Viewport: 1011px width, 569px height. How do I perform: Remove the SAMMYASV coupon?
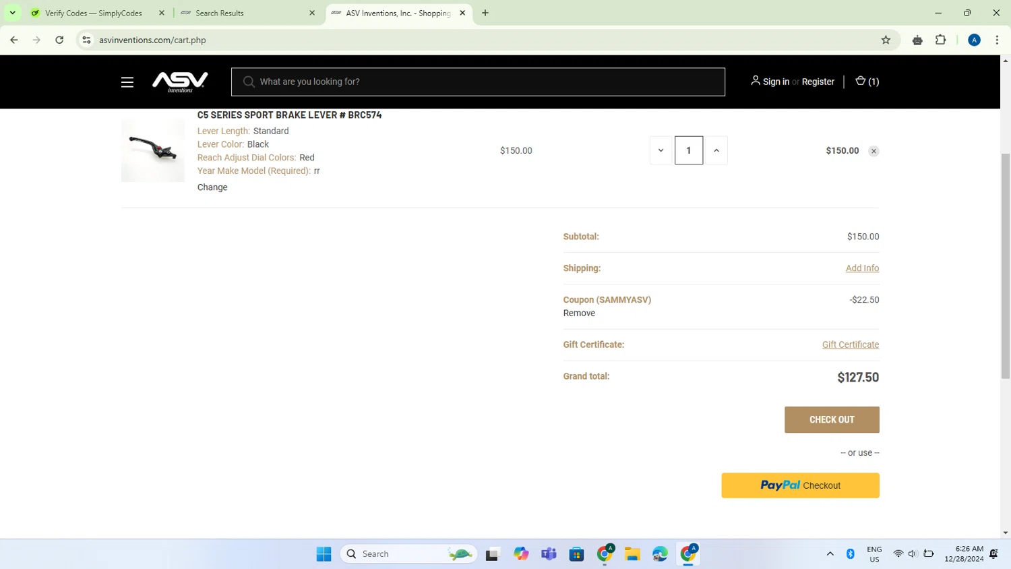tap(579, 313)
